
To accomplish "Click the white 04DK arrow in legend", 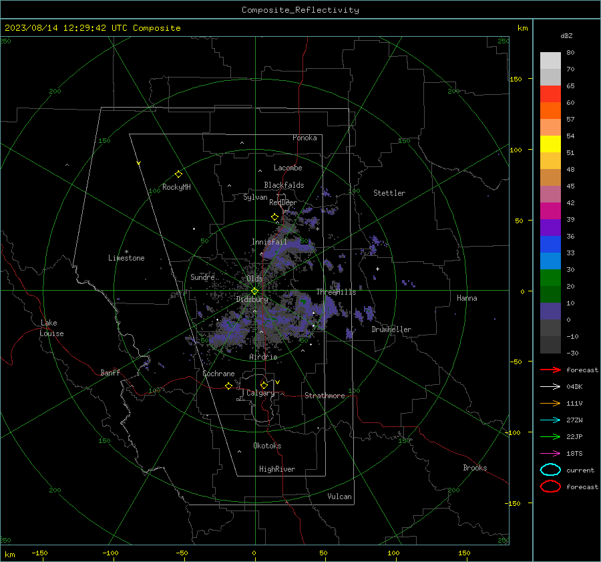I will click(x=550, y=387).
